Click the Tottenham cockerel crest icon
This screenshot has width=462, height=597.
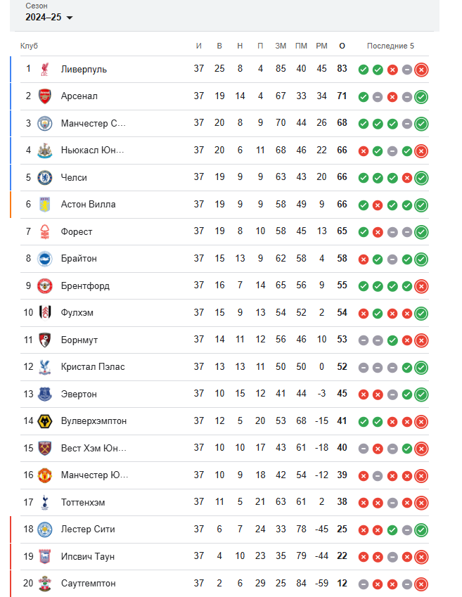(45, 503)
